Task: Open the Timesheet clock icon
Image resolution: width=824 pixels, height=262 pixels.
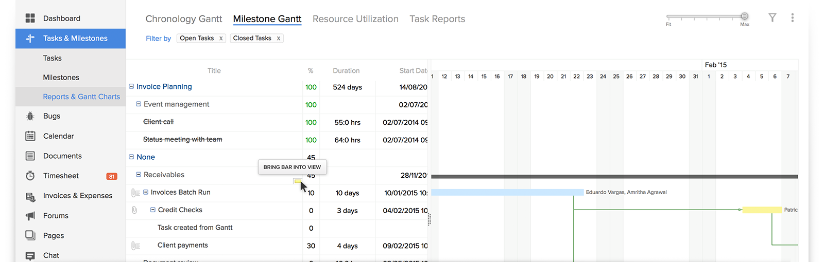Action: pos(30,176)
